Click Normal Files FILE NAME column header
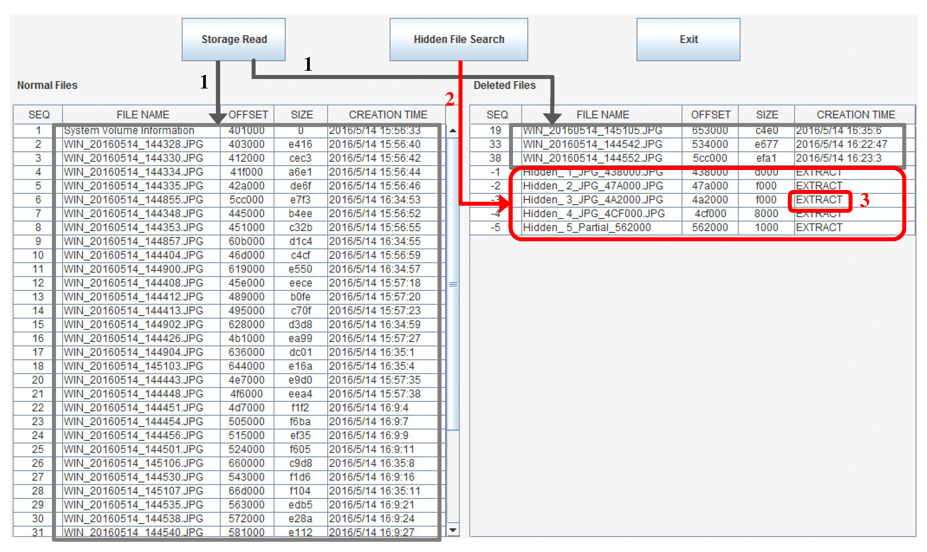 tap(143, 114)
